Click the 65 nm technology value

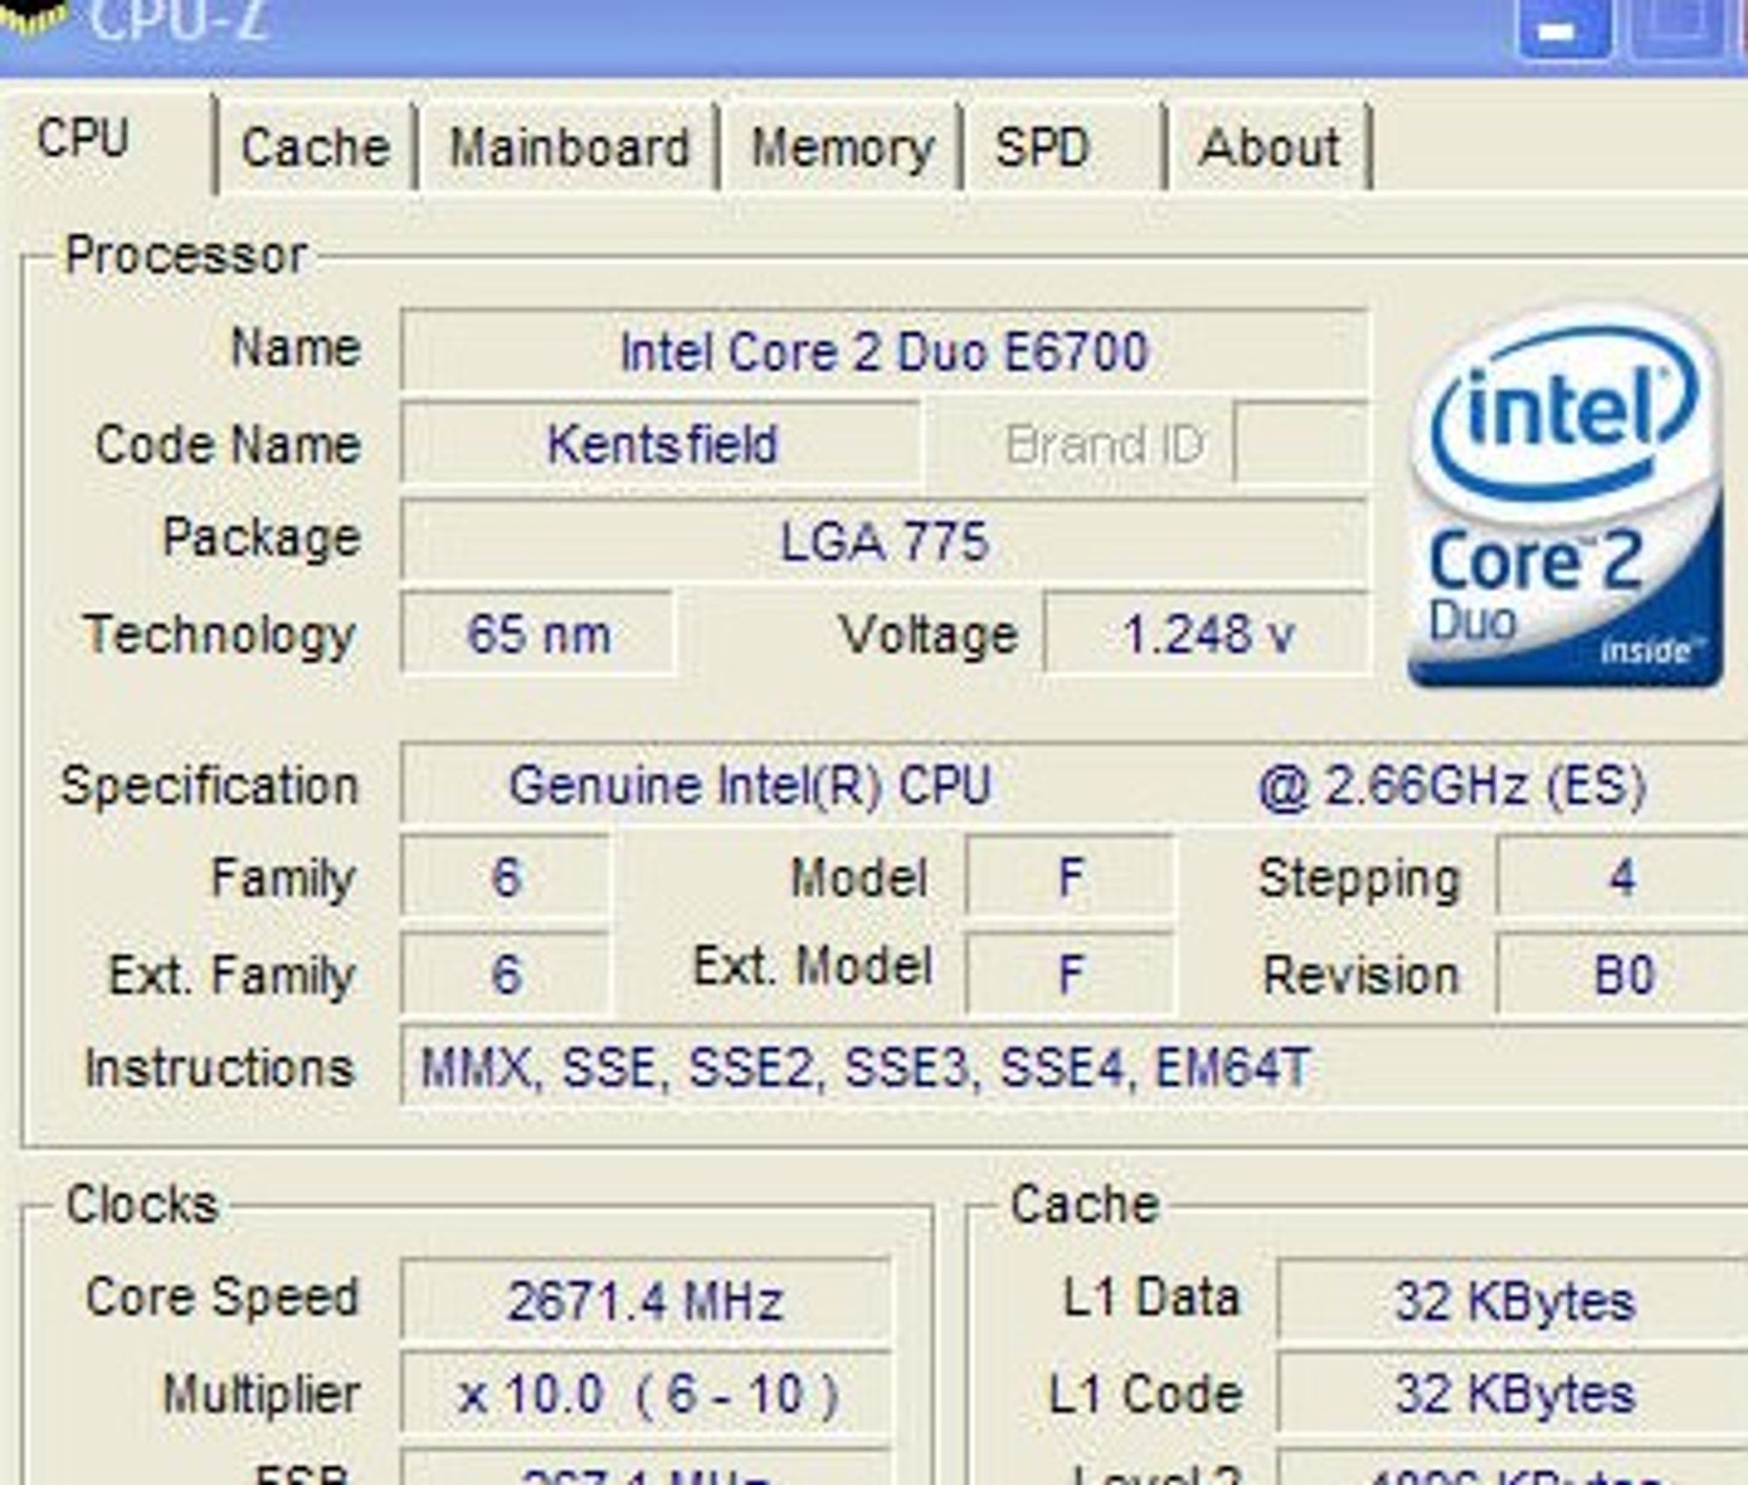click(x=538, y=634)
